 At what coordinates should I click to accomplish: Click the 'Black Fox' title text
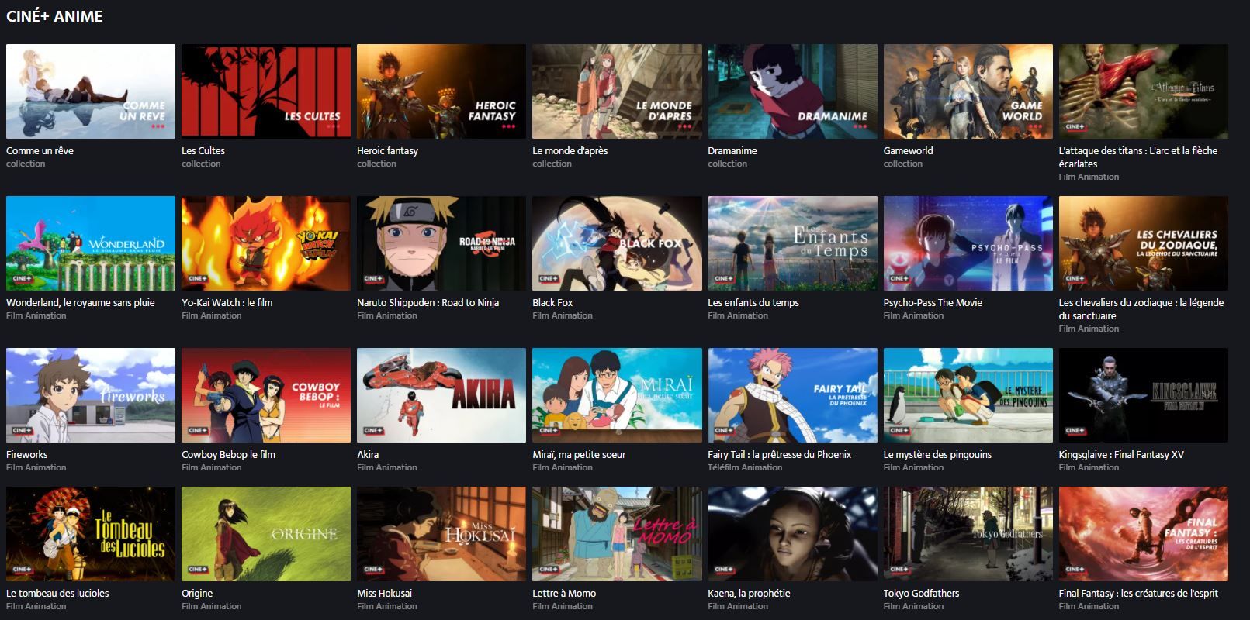552,302
